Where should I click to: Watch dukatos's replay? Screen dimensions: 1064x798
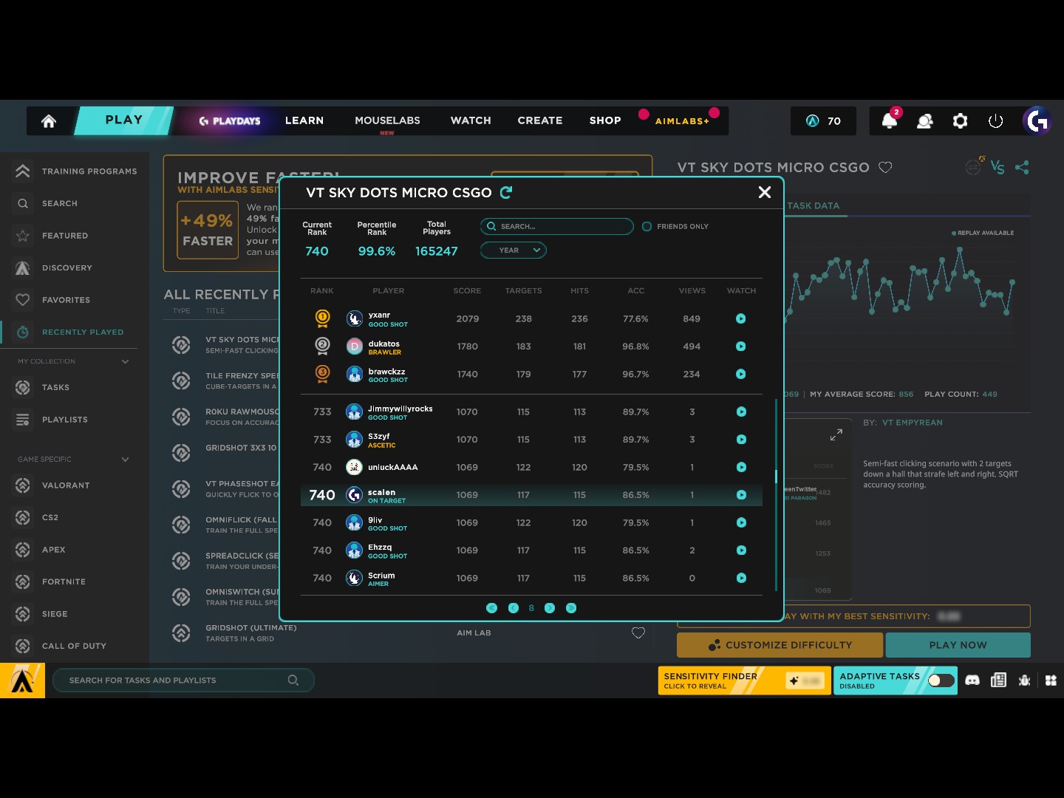pyautogui.click(x=741, y=347)
